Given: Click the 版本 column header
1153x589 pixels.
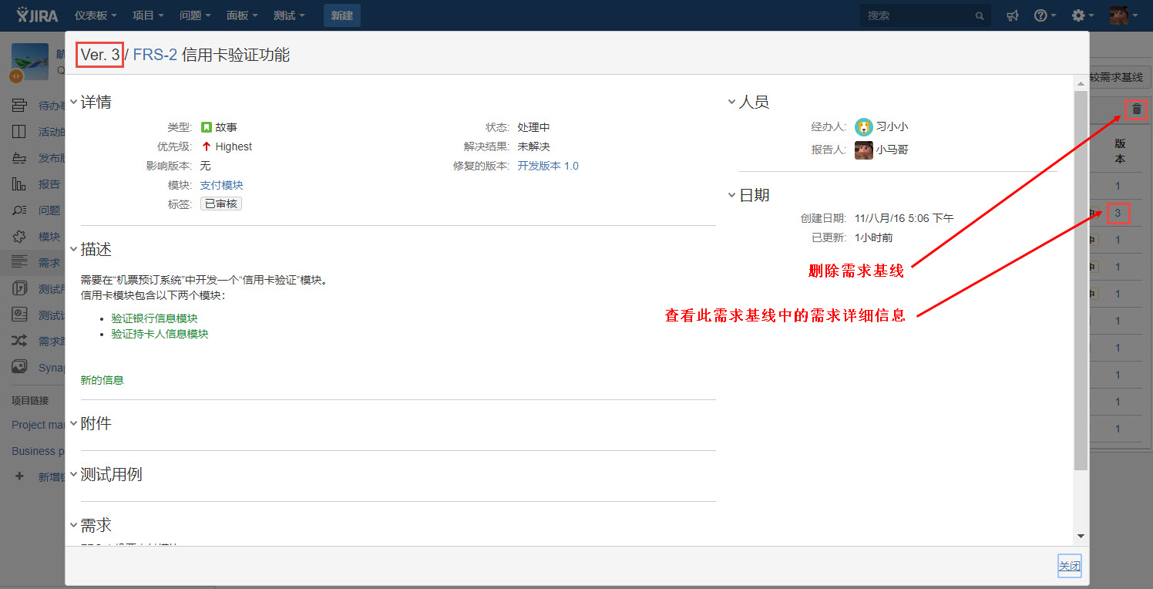Looking at the screenshot, I should tap(1120, 151).
